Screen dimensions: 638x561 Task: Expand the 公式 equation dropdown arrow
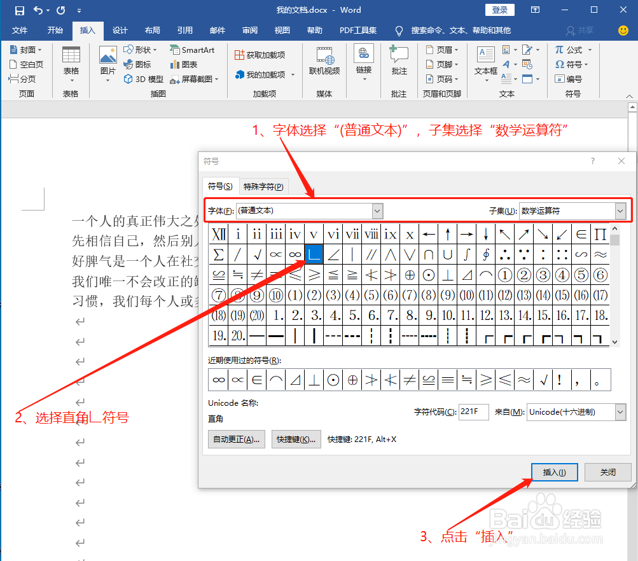pos(590,50)
